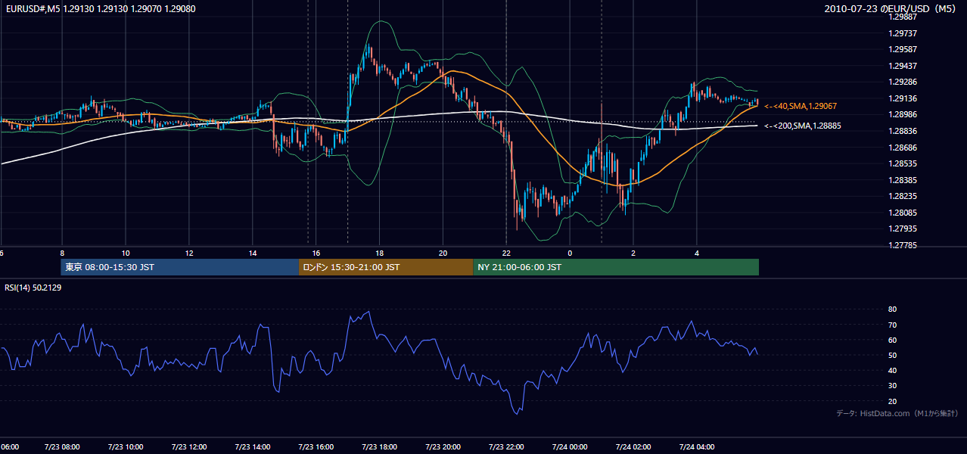The image size is (967, 454).
Task: Click the 7/23 12:00 bottom time label
Action: point(189,447)
